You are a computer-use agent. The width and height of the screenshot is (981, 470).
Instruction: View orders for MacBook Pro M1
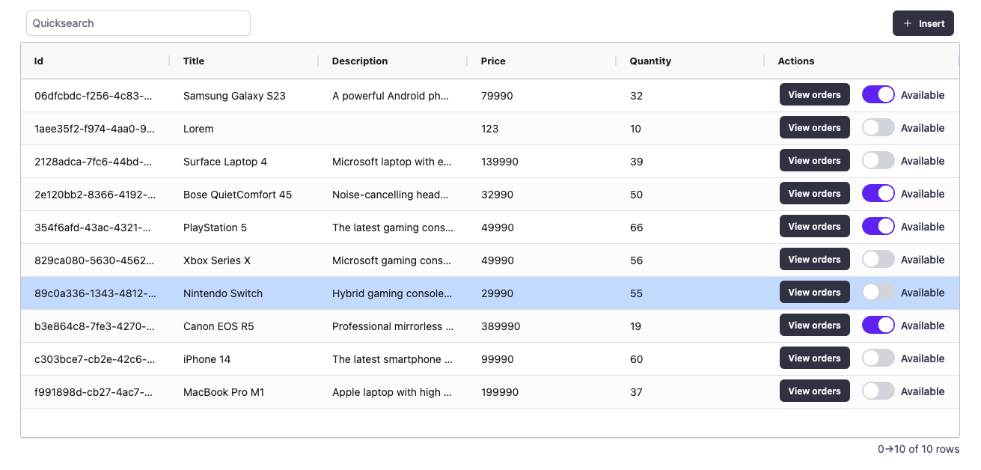(x=814, y=391)
